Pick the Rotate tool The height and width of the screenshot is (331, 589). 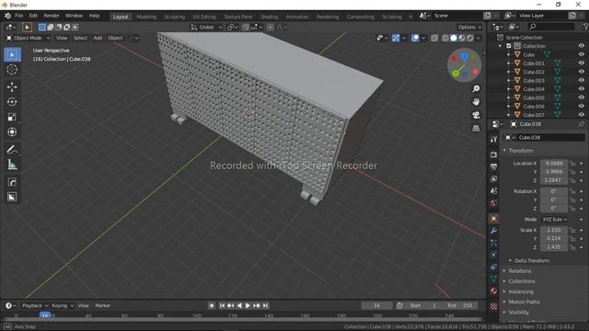click(12, 102)
